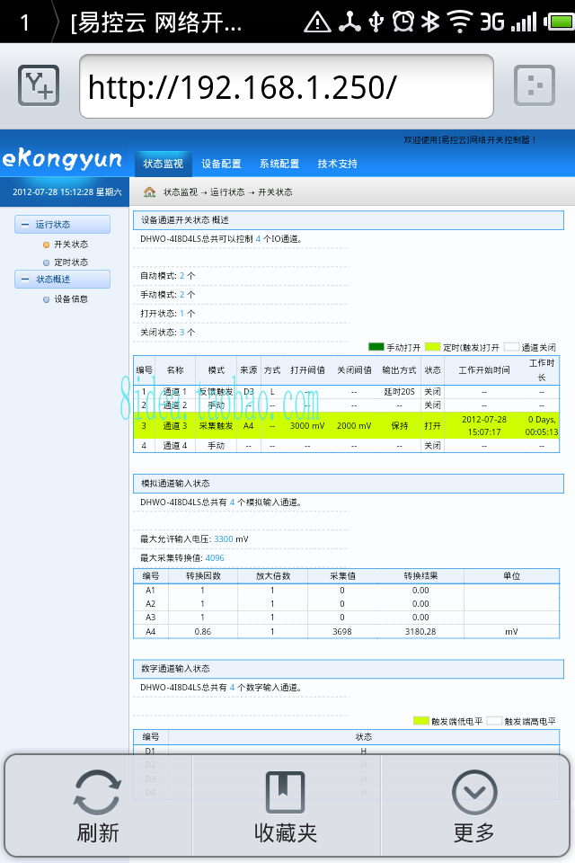Image resolution: width=575 pixels, height=863 pixels.
Task: Select 设备信息 in the sidebar
Action: click(x=70, y=299)
